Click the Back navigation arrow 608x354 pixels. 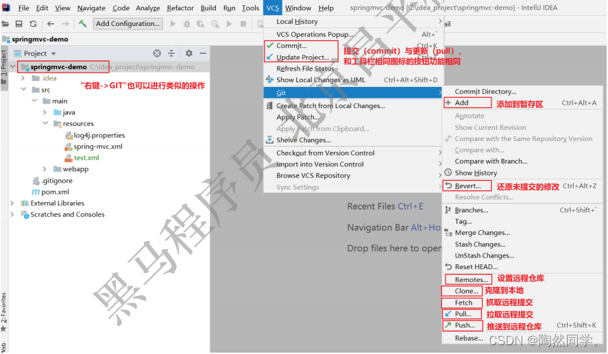[51, 24]
